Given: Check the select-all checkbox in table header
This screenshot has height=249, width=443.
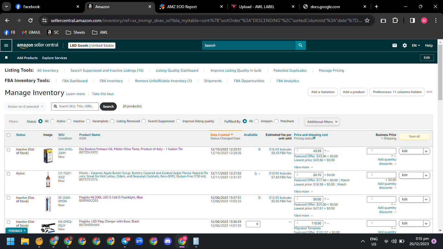Looking at the screenshot, I should pos(8,135).
